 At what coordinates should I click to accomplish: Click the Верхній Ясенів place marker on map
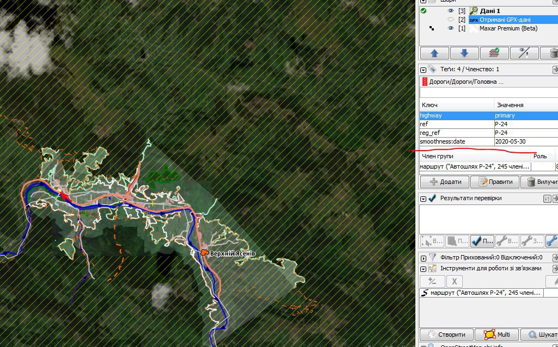(x=204, y=252)
